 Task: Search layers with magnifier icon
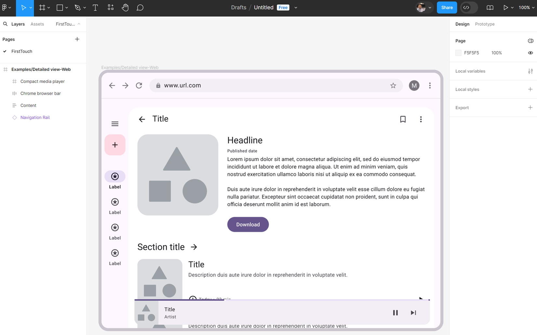pos(5,24)
